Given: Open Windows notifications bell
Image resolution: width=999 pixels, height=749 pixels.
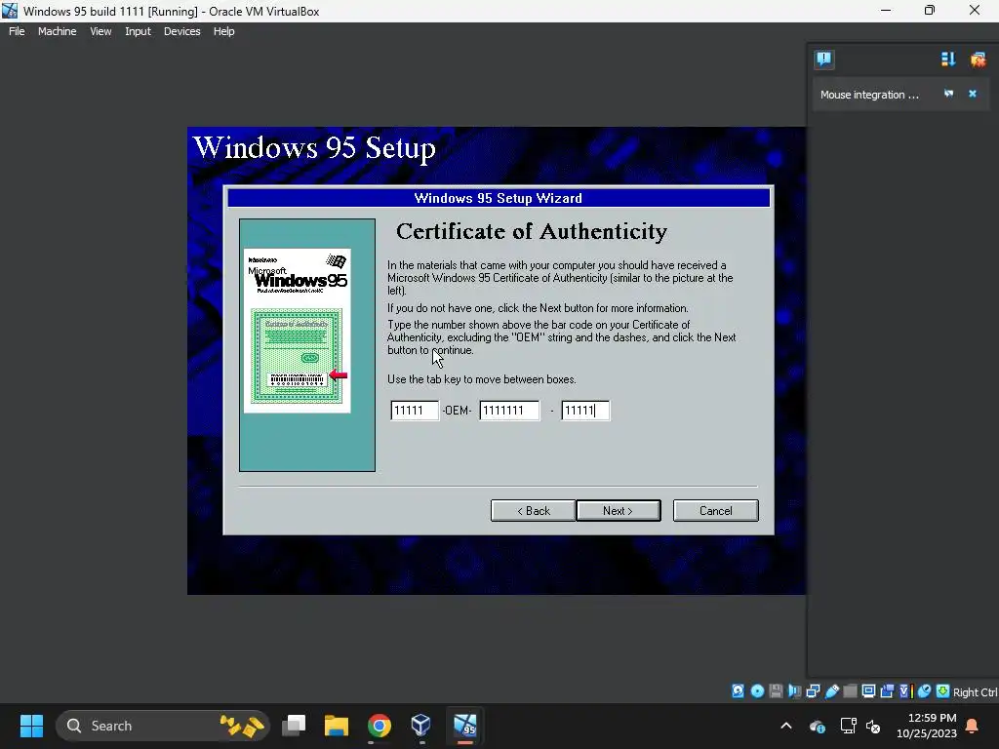Looking at the screenshot, I should pyautogui.click(x=973, y=726).
